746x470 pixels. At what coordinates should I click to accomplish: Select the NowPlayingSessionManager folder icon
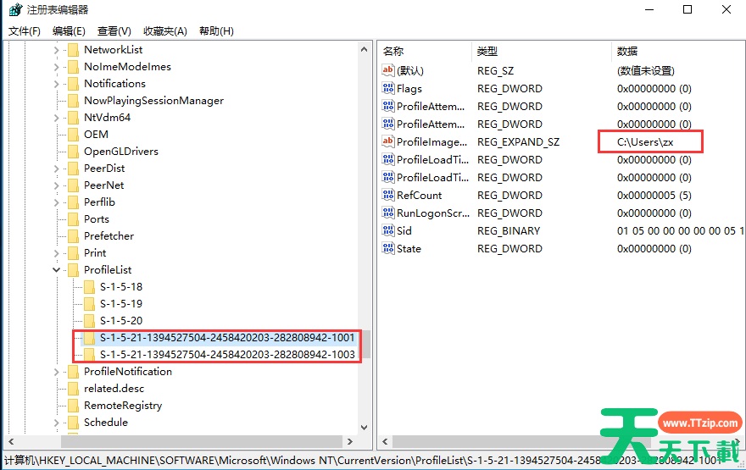click(73, 101)
